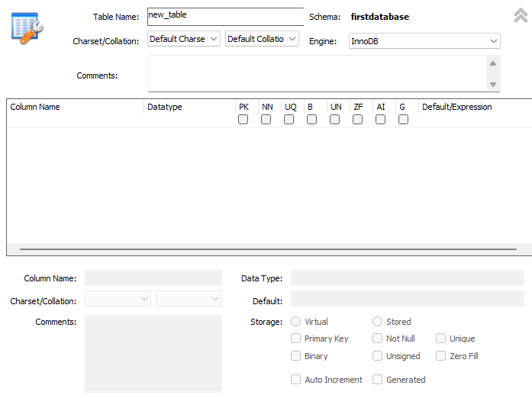
Task: Click the firstdatabase schema name
Action: click(x=380, y=17)
